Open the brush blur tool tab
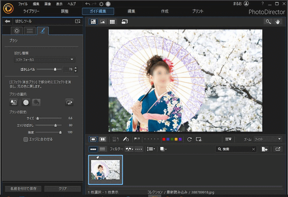Screen dimensions: 288x197 click(43, 30)
